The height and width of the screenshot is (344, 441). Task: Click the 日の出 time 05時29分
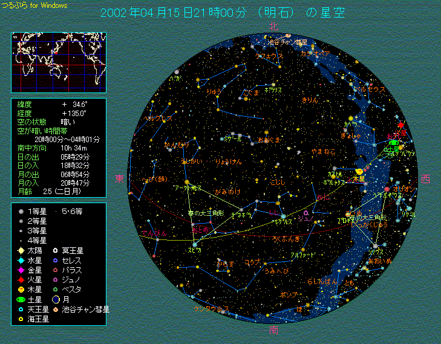(75, 157)
